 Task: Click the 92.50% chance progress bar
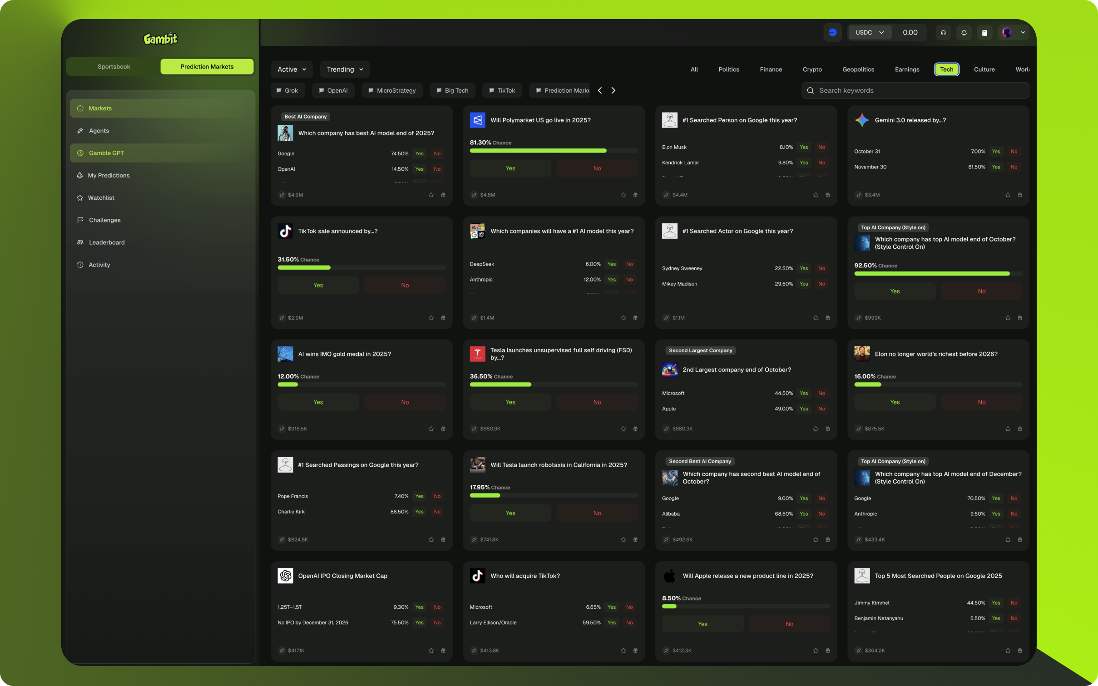coord(938,274)
